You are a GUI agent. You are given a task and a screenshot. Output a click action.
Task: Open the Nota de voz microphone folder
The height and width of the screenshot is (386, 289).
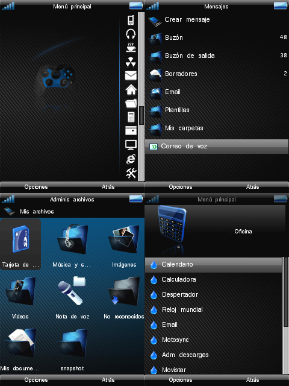click(x=72, y=298)
